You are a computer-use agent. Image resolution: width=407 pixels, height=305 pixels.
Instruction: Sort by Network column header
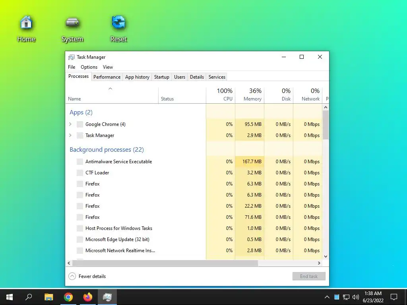pyautogui.click(x=308, y=95)
